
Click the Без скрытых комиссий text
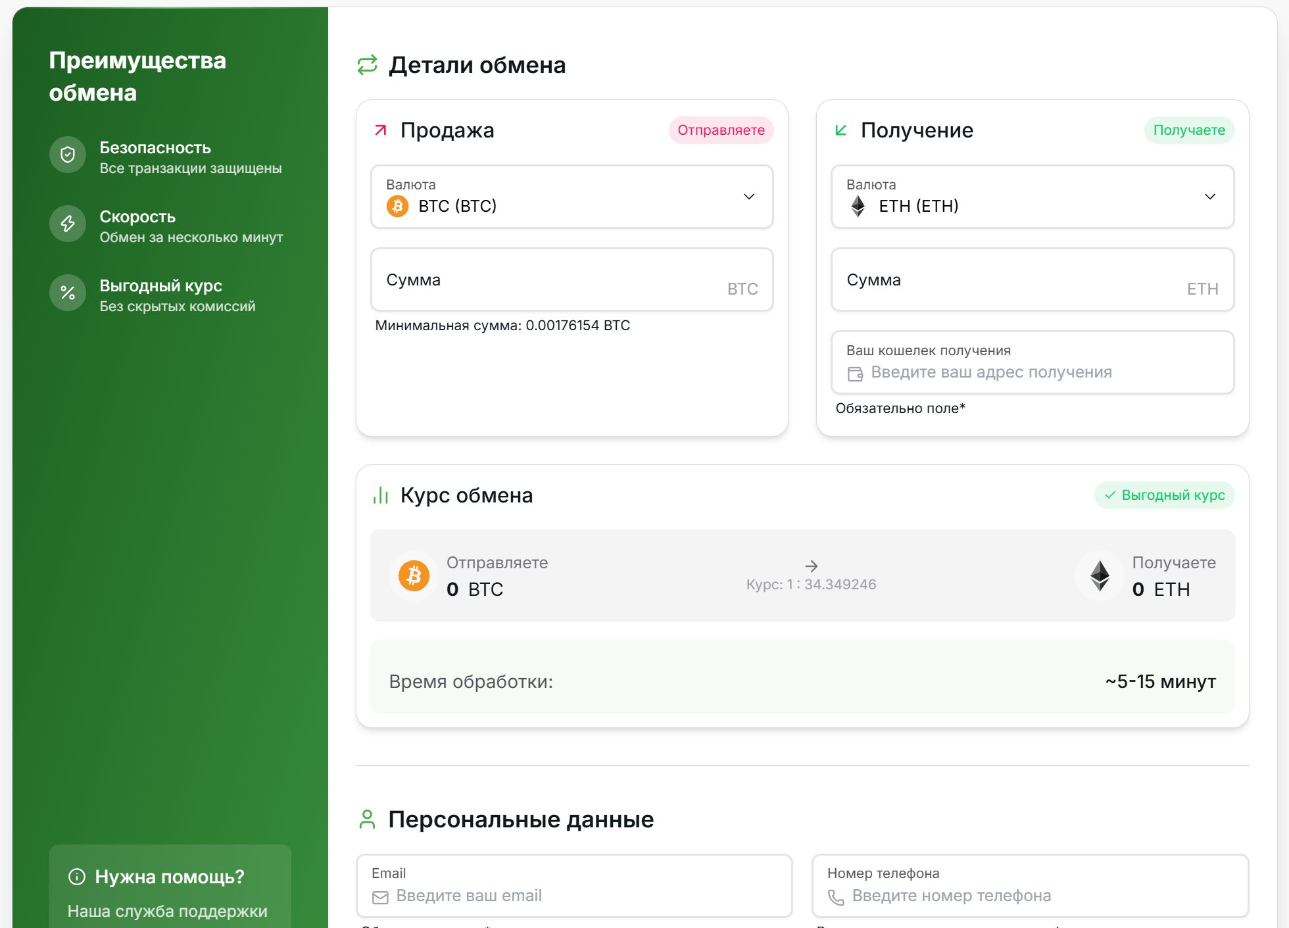(178, 306)
